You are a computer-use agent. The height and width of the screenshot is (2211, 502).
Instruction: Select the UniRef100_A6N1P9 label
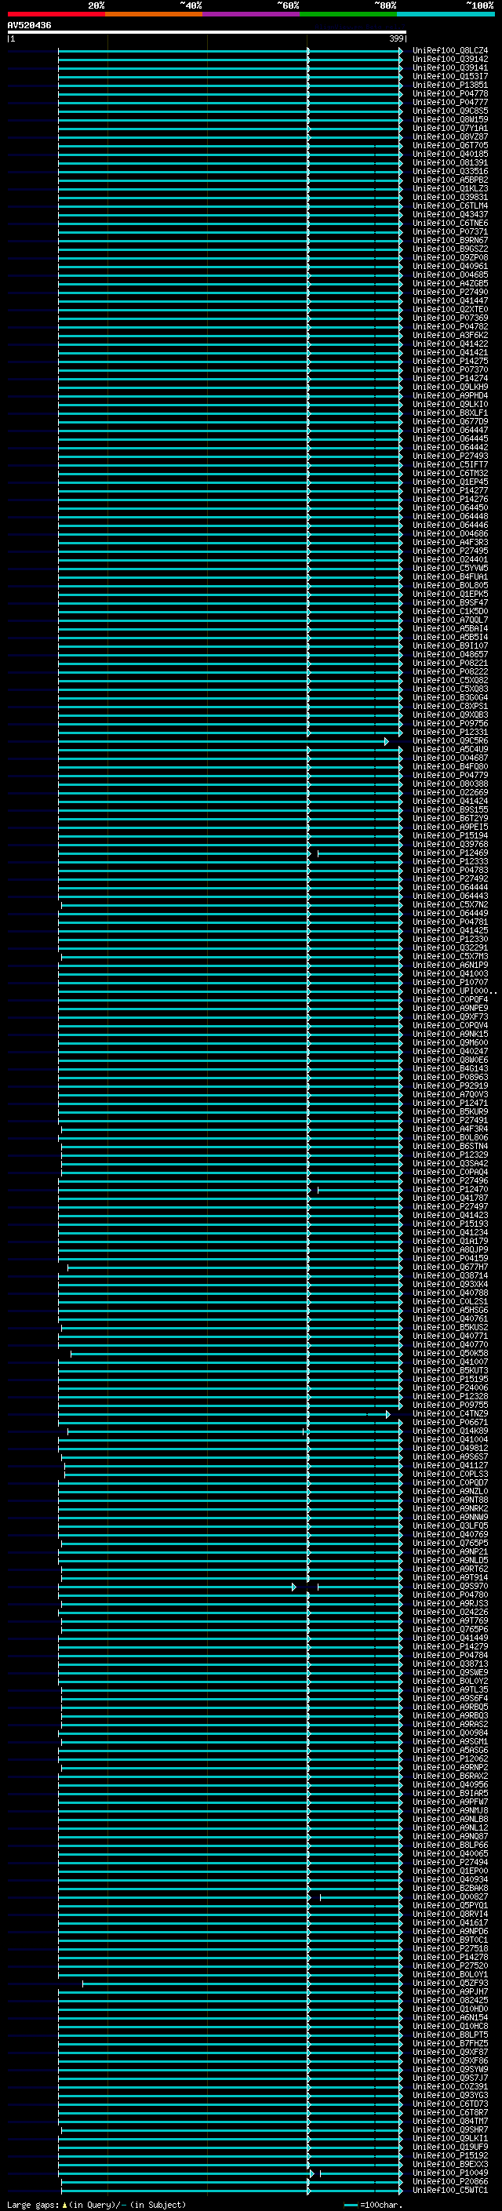coord(449,965)
